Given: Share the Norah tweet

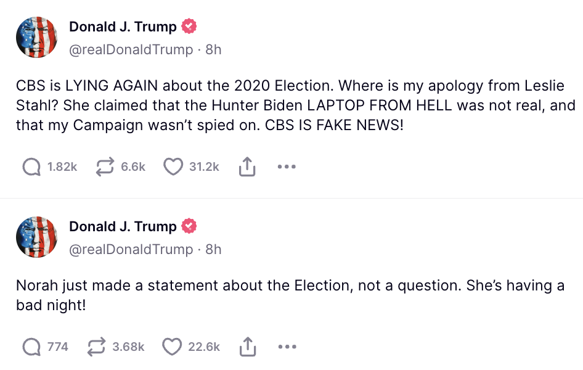Looking at the screenshot, I should [x=247, y=347].
